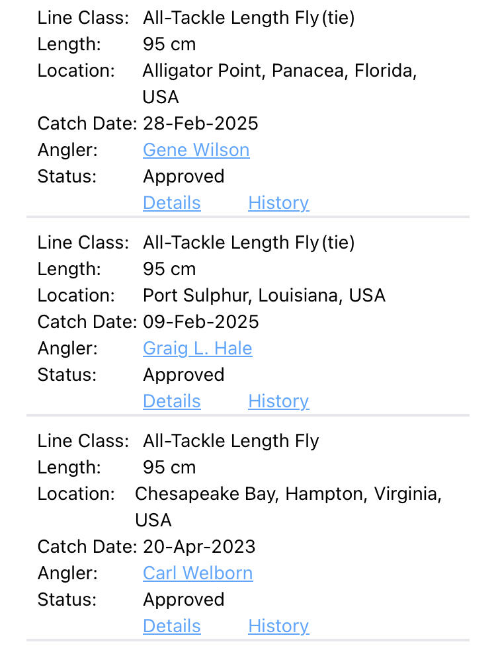Click the 28-Feb-2025 catch date
The width and height of the screenshot is (496, 650).
coord(200,124)
